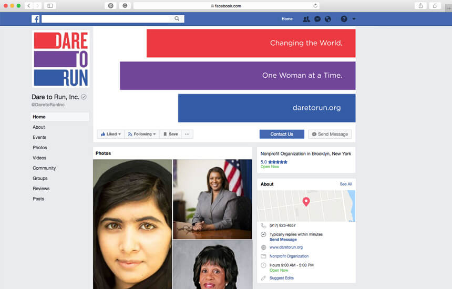Open a new tab with the plus button
Screen dimensions: 452x289
point(448,8)
